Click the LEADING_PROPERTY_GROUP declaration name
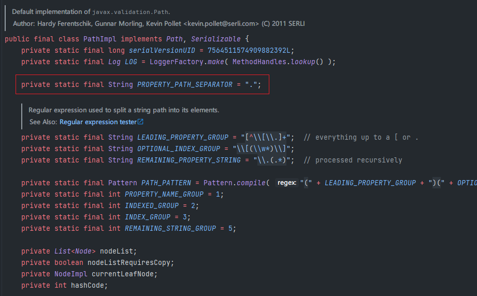 point(182,137)
